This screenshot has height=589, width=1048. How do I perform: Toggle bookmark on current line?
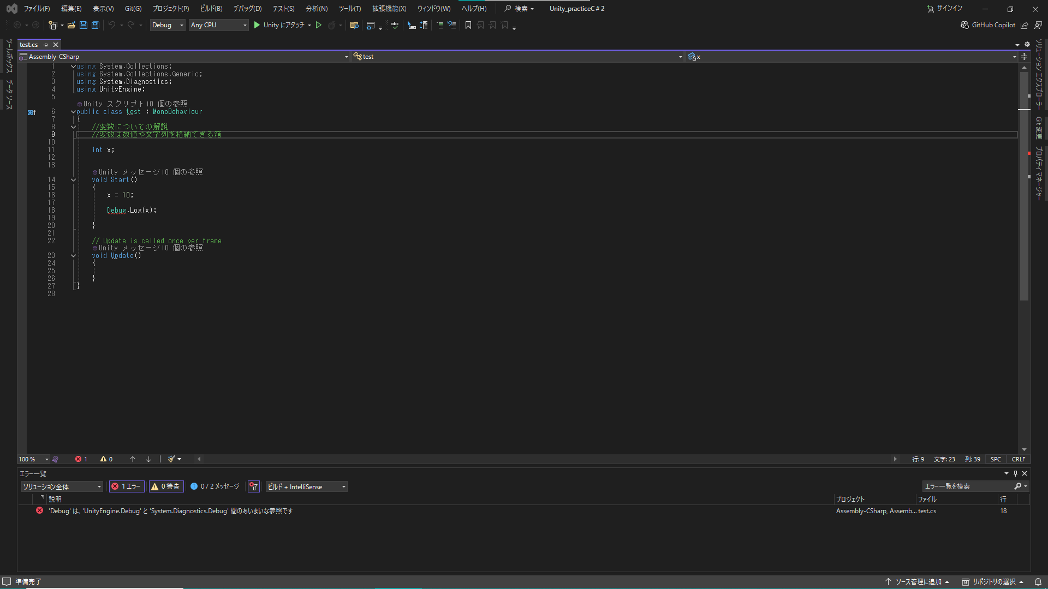pos(468,25)
